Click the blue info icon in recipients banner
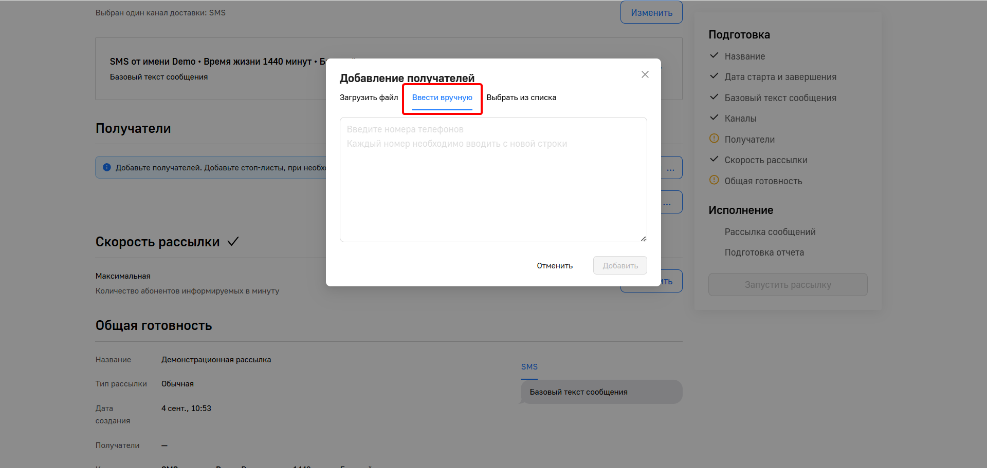The height and width of the screenshot is (468, 987). 107,167
